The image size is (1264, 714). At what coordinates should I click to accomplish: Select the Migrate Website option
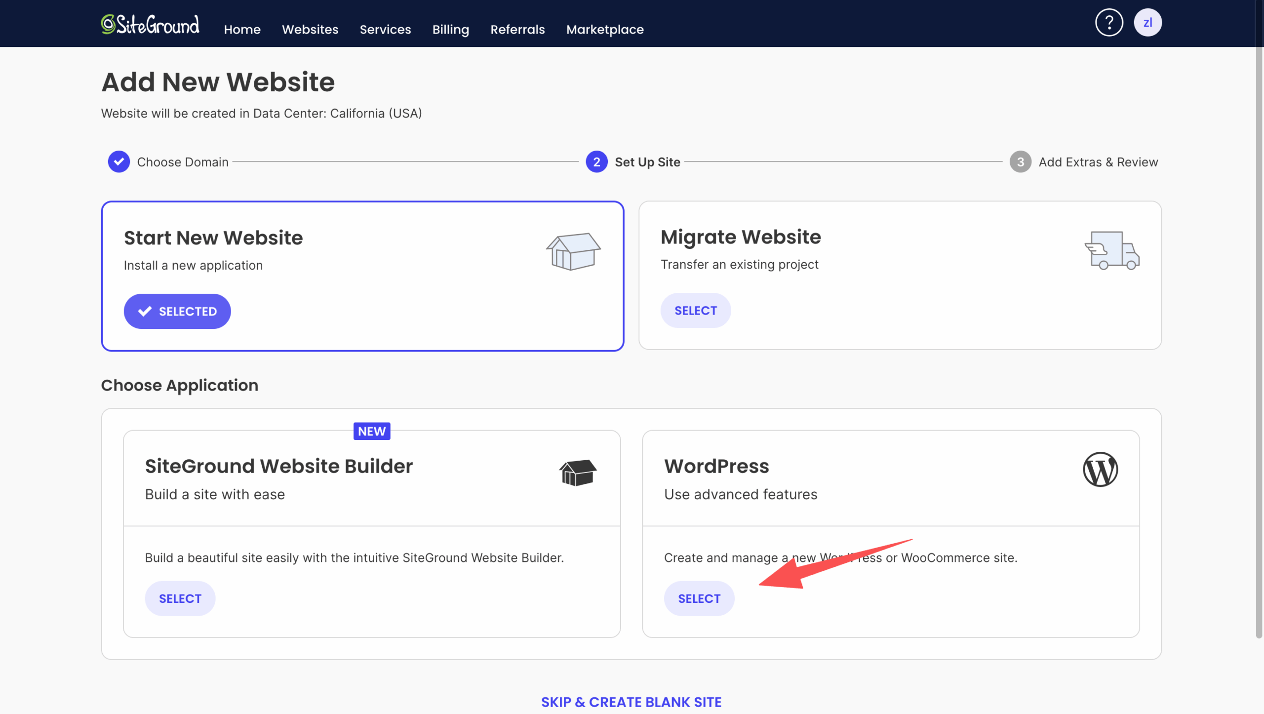click(695, 311)
